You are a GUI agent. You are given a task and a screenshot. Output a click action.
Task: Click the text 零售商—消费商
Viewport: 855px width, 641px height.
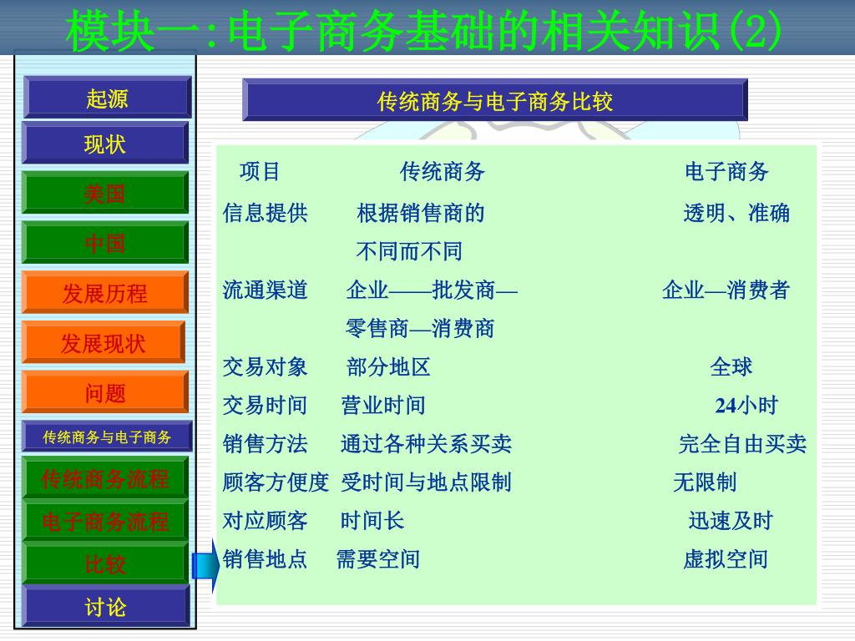tap(420, 329)
